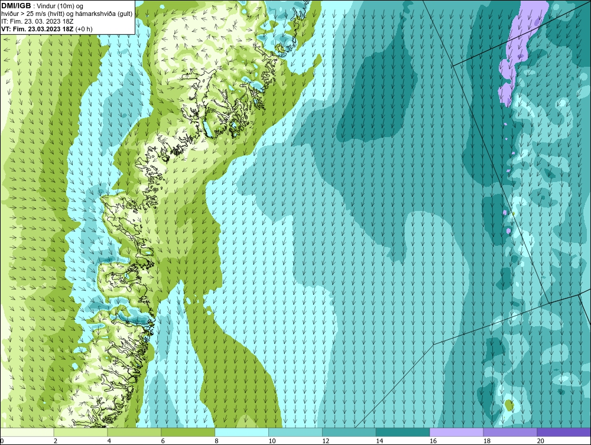Click the legend scale label 10

pos(272,441)
